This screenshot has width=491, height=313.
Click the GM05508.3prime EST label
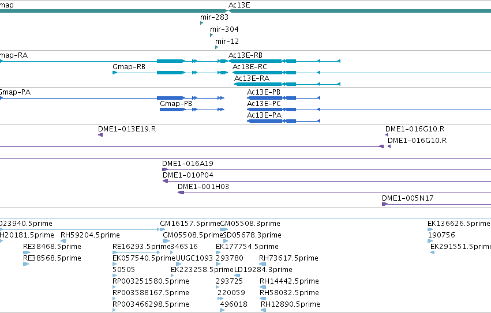tap(250, 224)
